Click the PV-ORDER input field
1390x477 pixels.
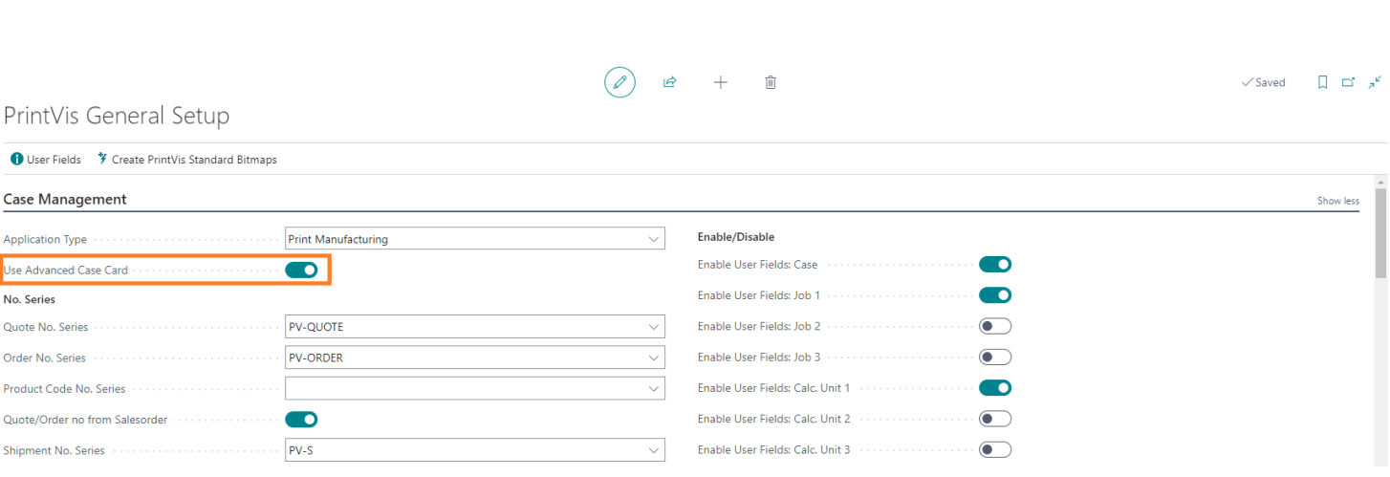[474, 358]
